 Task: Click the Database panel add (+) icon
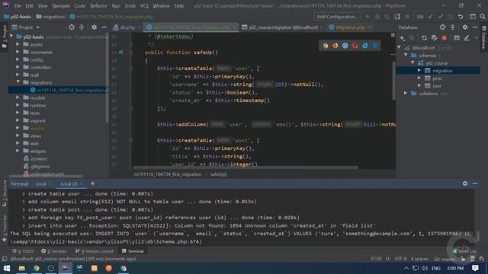pyautogui.click(x=402, y=38)
